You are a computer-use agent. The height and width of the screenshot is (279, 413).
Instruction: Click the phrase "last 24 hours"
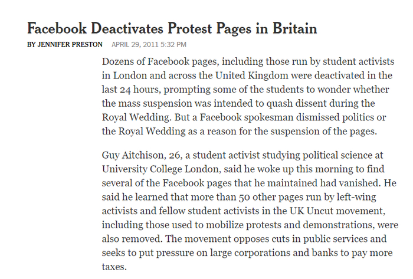click(130, 90)
